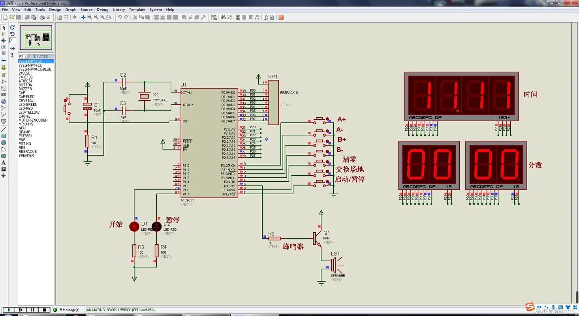The width and height of the screenshot is (579, 316).
Task: Select LED-YELLOW in the devices list
Action: click(36, 112)
